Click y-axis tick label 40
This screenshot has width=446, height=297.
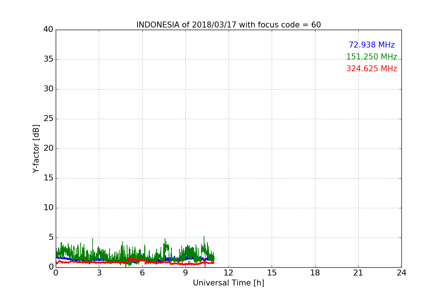[48, 29]
